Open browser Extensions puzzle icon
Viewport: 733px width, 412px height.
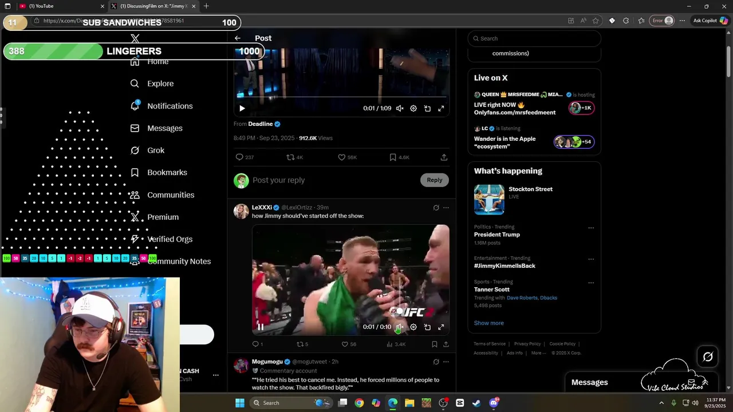point(626,21)
